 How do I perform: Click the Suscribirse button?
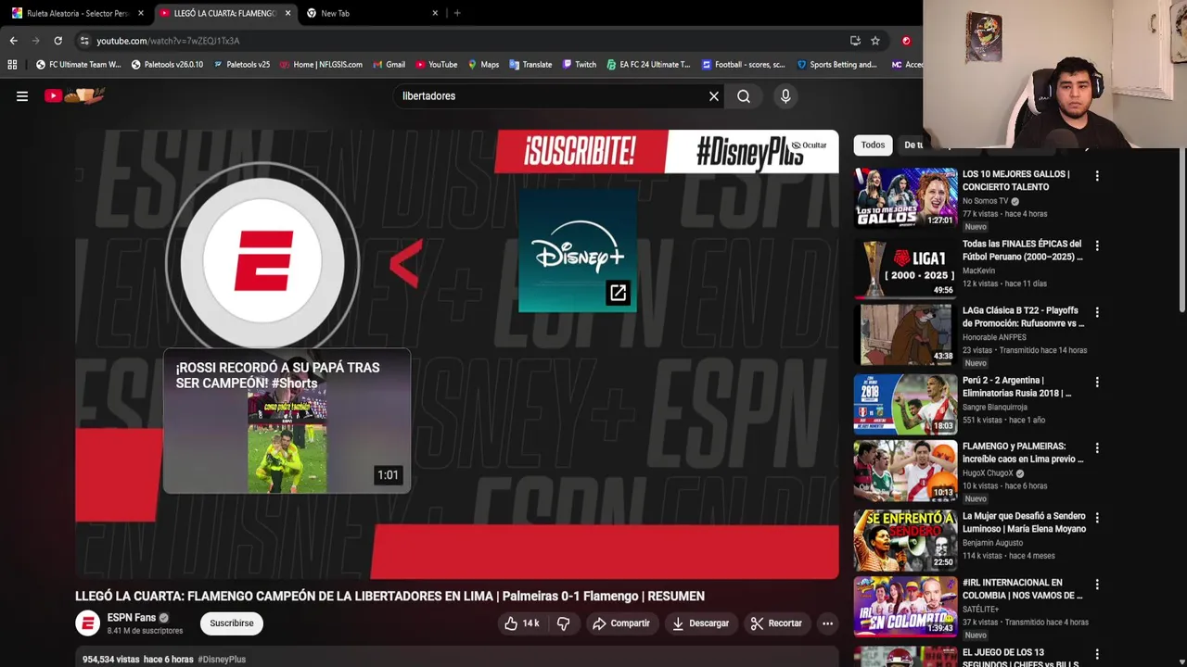(232, 623)
